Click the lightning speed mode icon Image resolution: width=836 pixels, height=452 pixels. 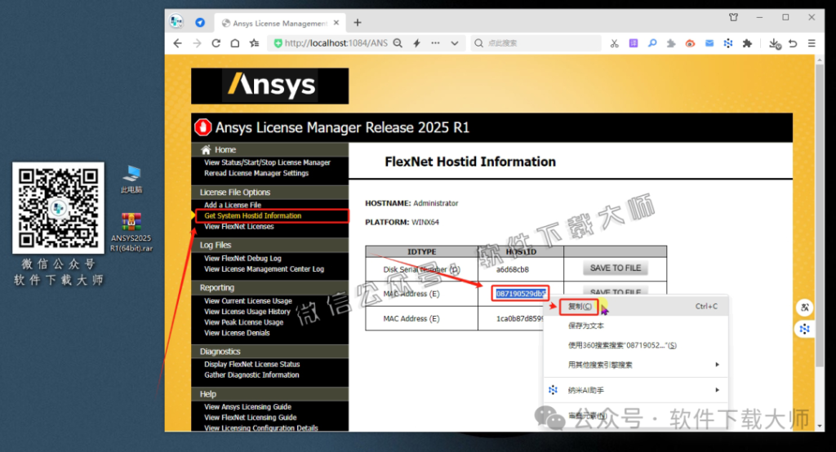(417, 43)
